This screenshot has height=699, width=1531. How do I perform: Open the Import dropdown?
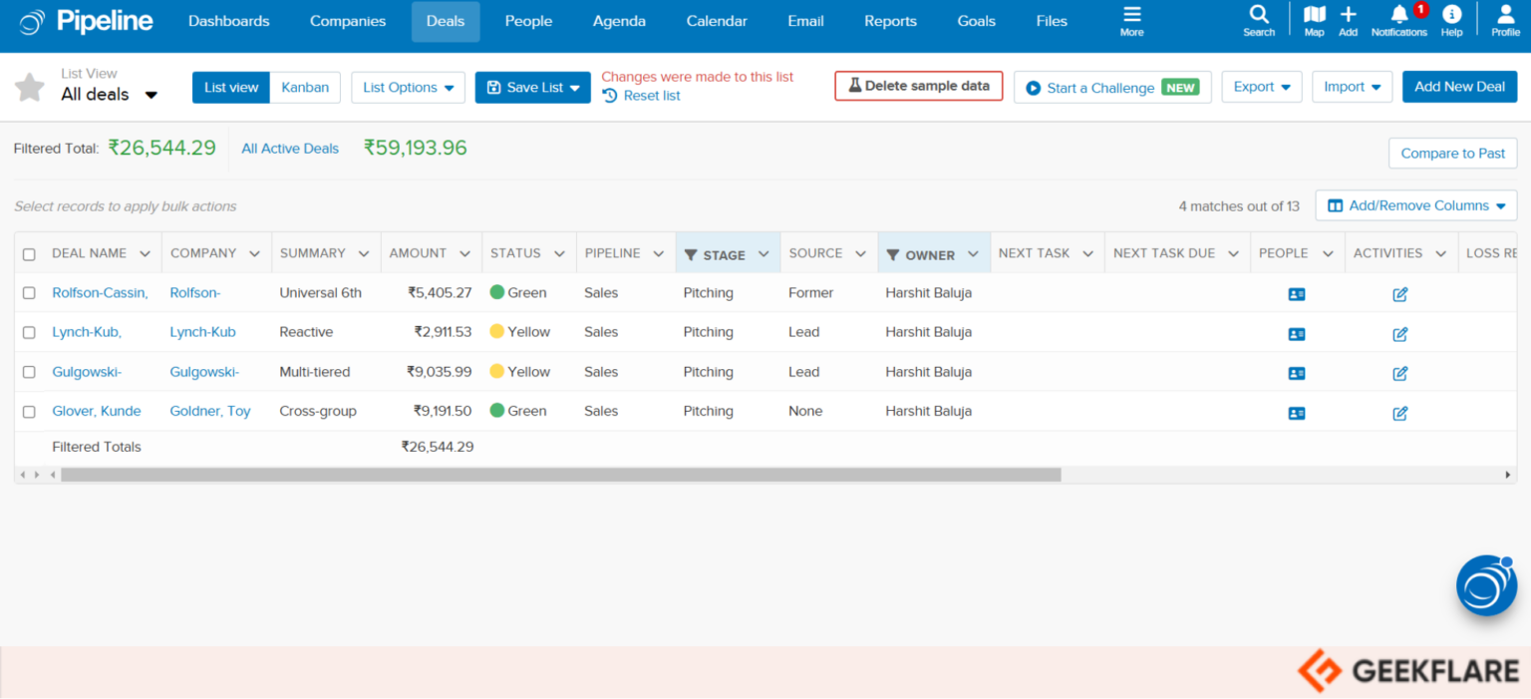coord(1352,87)
